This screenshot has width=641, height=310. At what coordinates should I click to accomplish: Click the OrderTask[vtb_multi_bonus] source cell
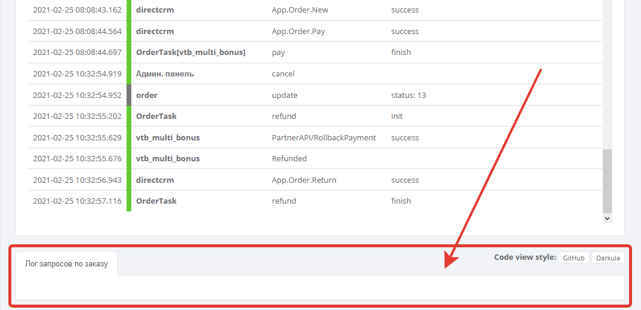click(190, 53)
